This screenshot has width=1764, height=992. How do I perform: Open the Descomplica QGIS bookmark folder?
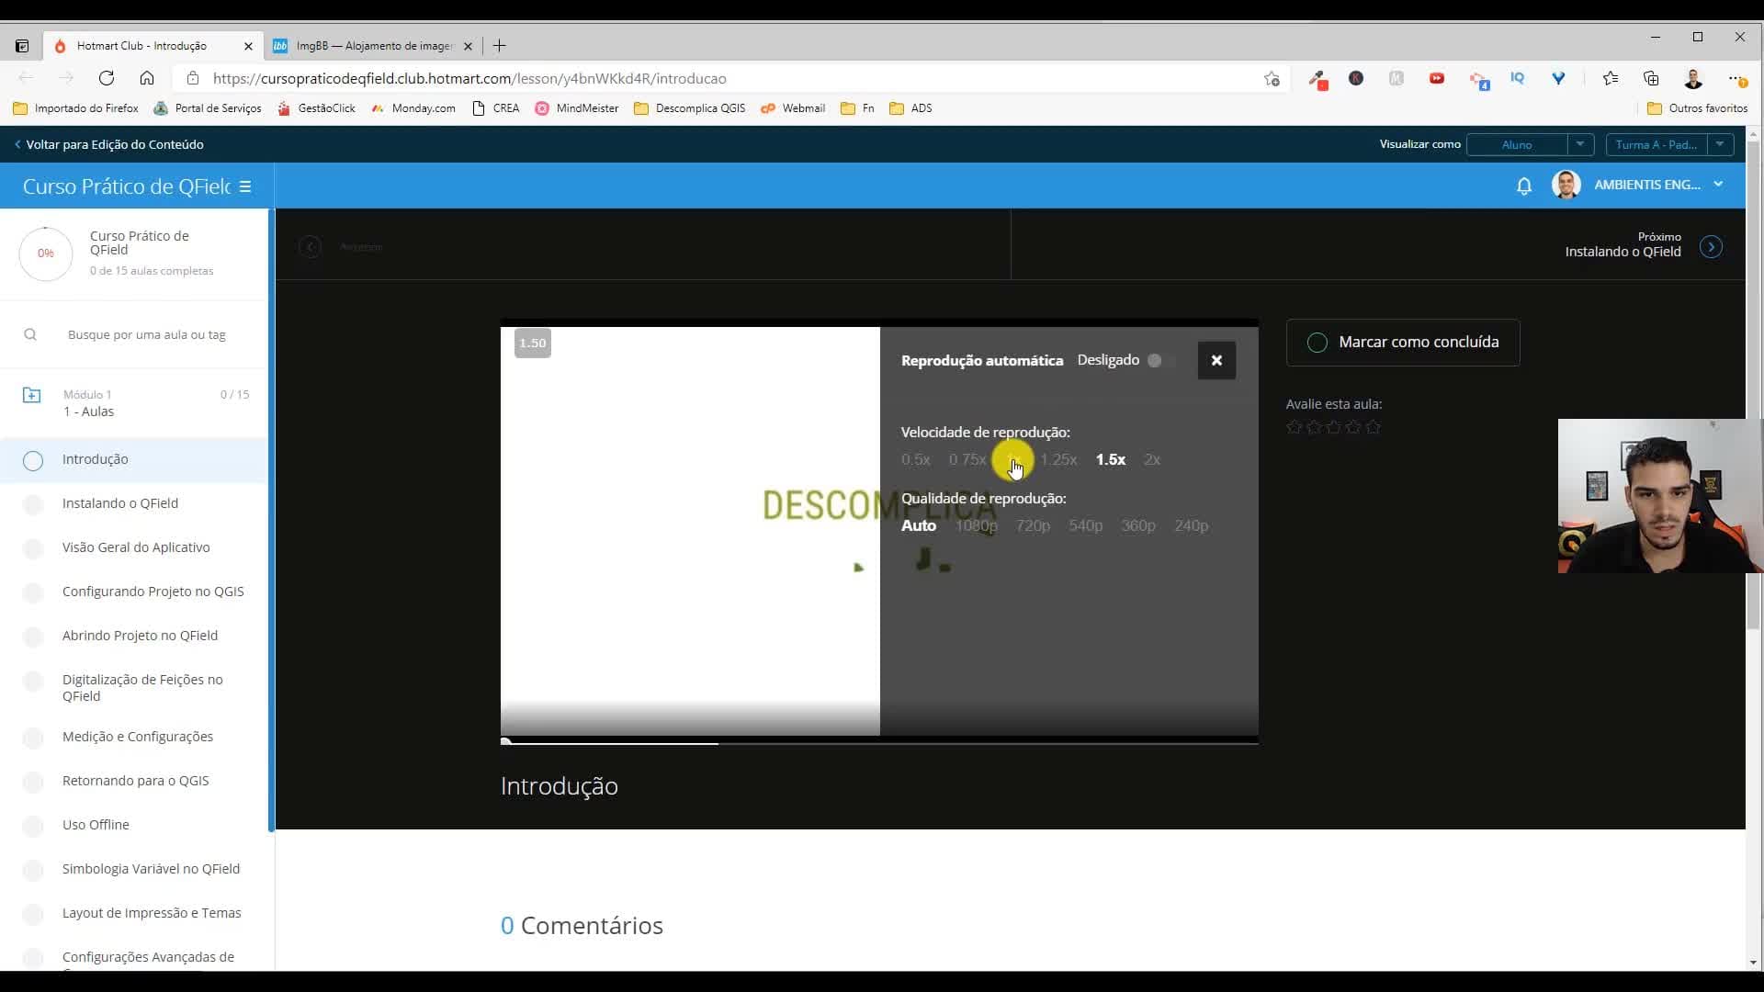[690, 108]
